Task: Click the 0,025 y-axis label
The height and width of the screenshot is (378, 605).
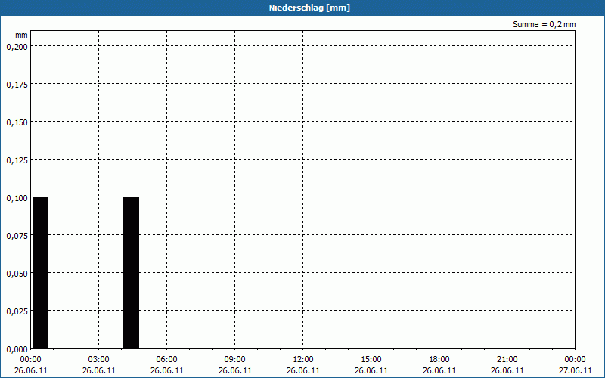Action: [x=17, y=311]
